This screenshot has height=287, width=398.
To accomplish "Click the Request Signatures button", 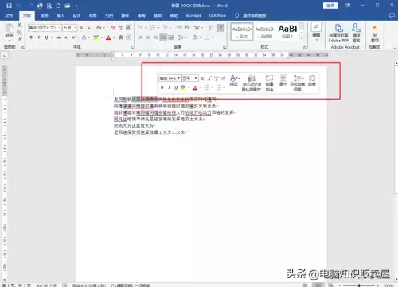I will (357, 33).
